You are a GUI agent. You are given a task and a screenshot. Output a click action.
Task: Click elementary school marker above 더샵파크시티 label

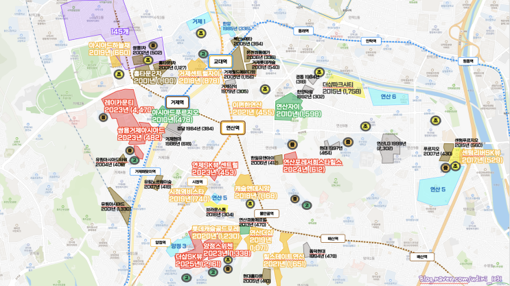[x=319, y=72]
